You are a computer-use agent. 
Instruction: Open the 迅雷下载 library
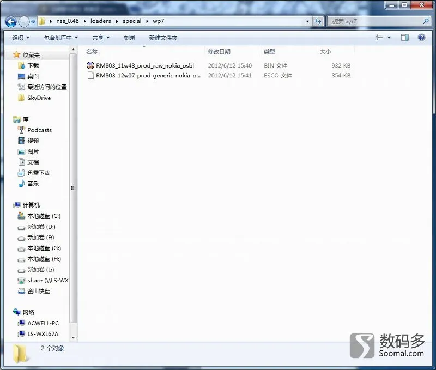pos(39,173)
